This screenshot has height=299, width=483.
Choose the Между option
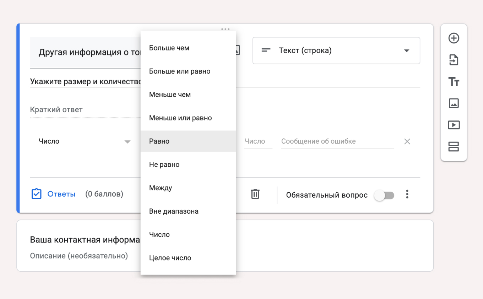pyautogui.click(x=161, y=188)
